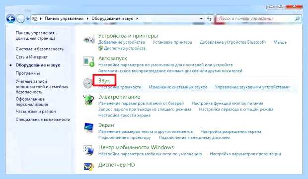Open Специальные возможности in sidebar
Viewport: 308px width, 179px height.
pyautogui.click(x=43, y=119)
